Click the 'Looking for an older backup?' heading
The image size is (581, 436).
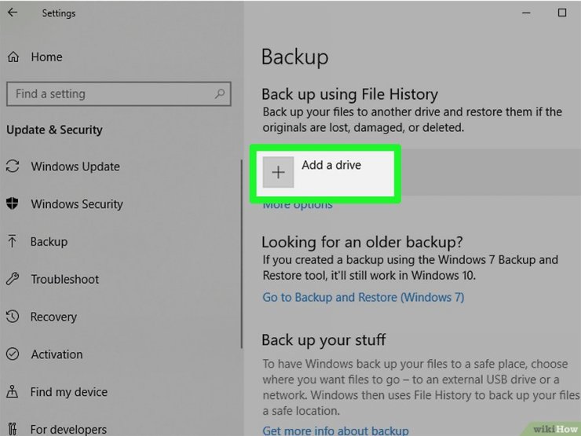tap(362, 242)
